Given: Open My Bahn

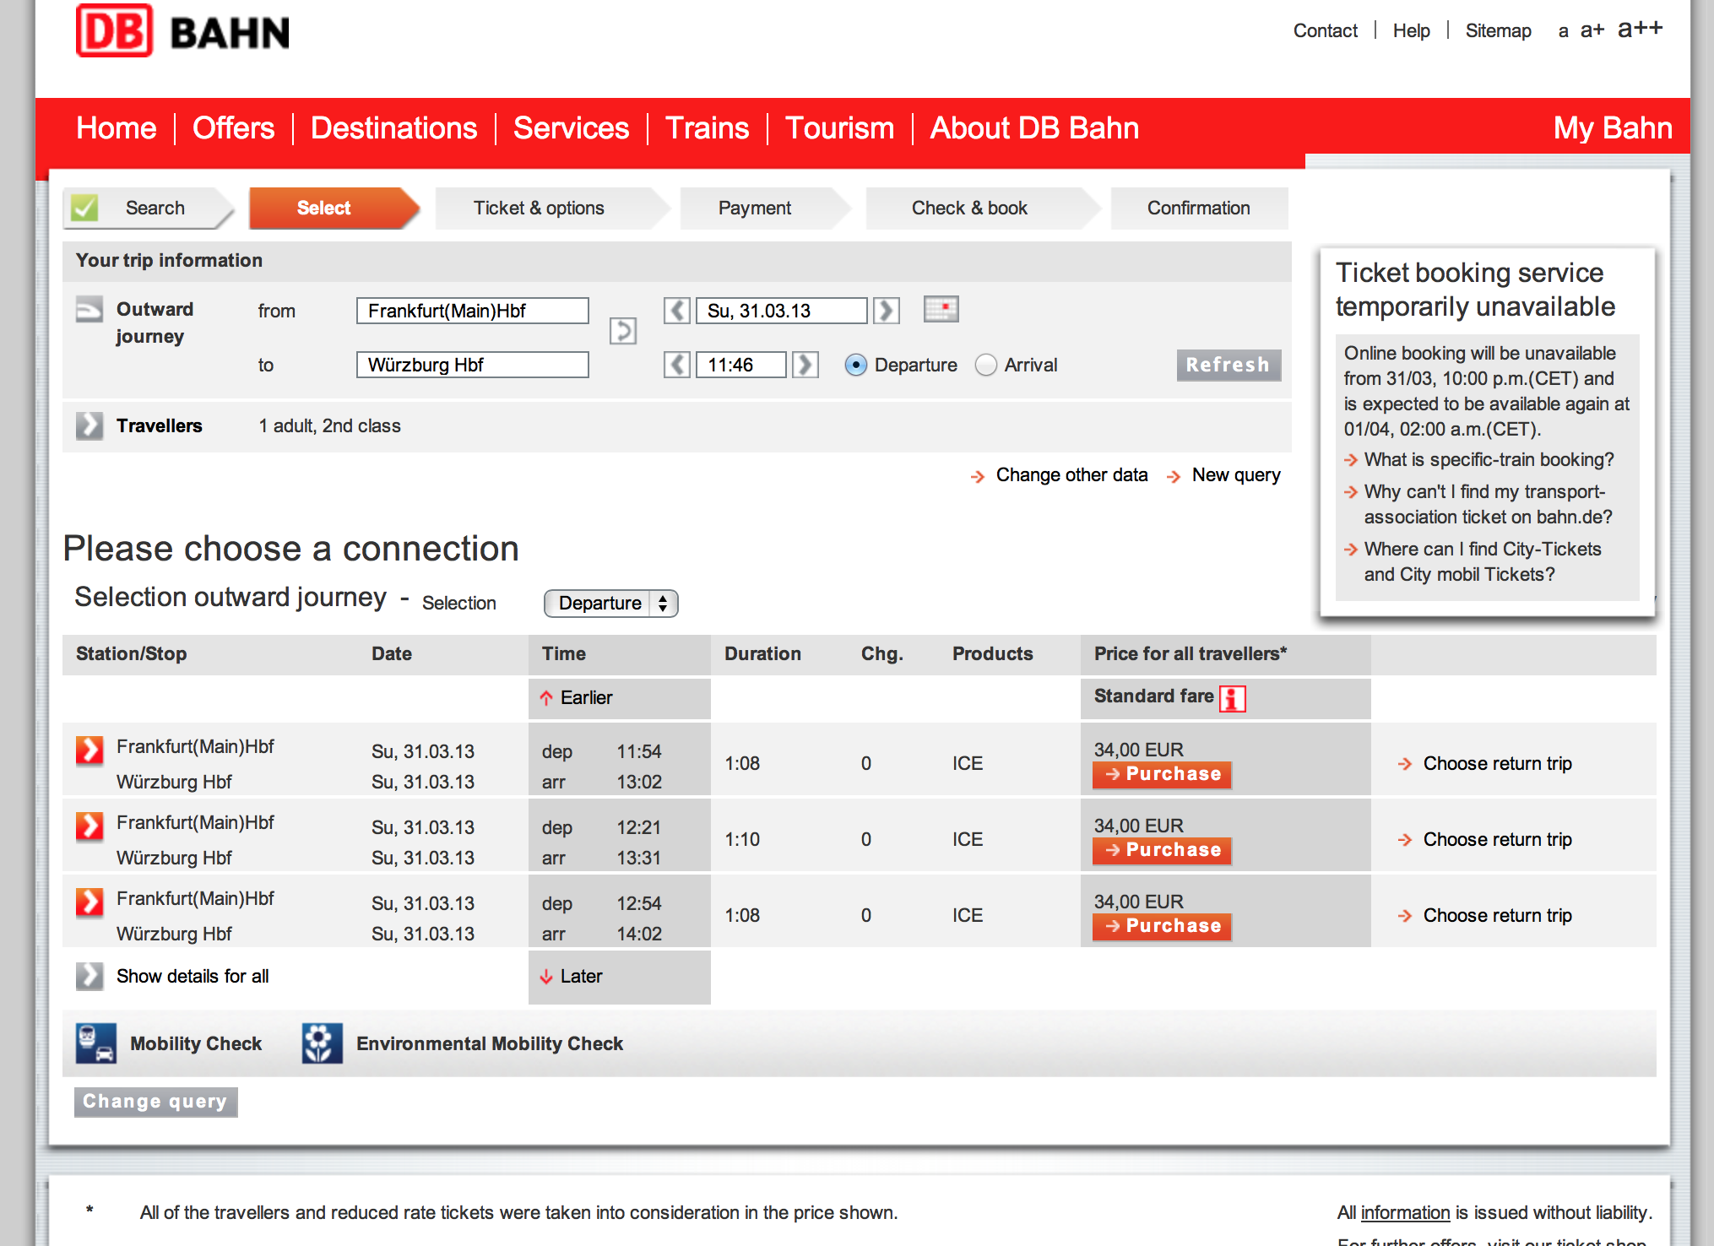Looking at the screenshot, I should click(1613, 128).
